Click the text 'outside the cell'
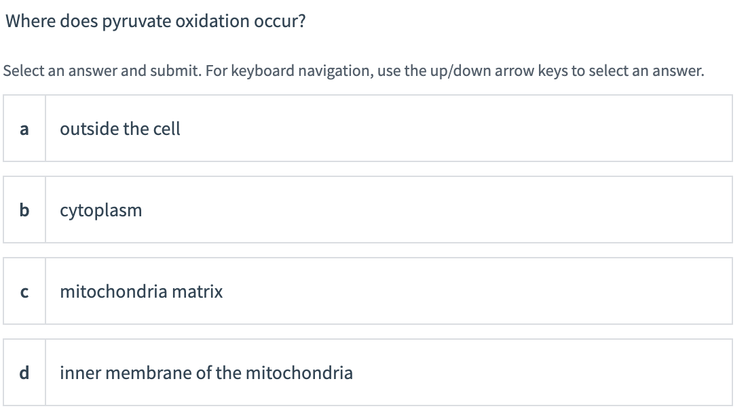Viewport: 748px width, 415px height. coord(120,128)
